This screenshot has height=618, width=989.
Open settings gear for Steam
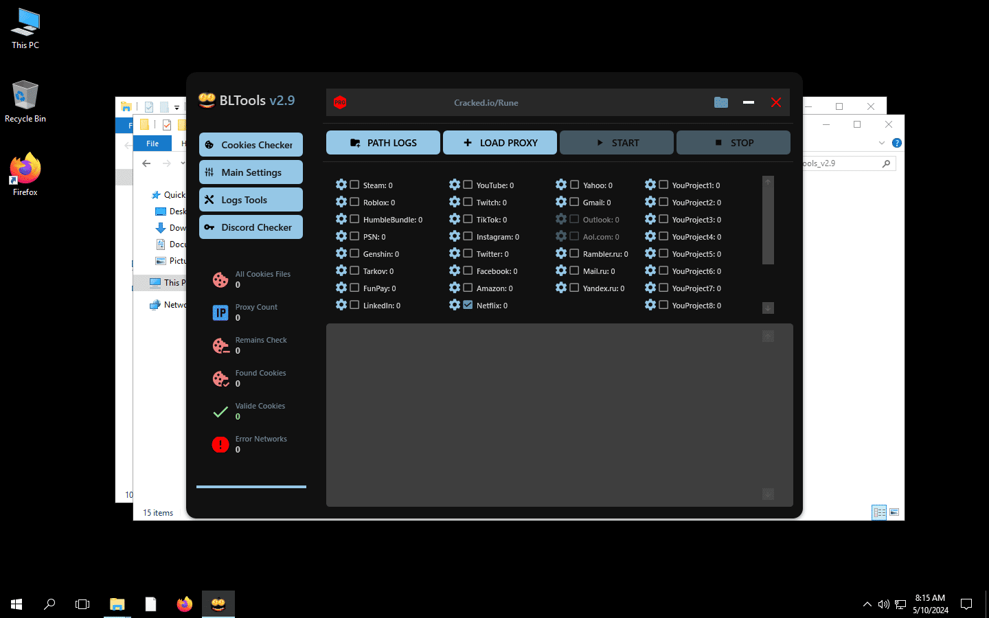tap(341, 185)
